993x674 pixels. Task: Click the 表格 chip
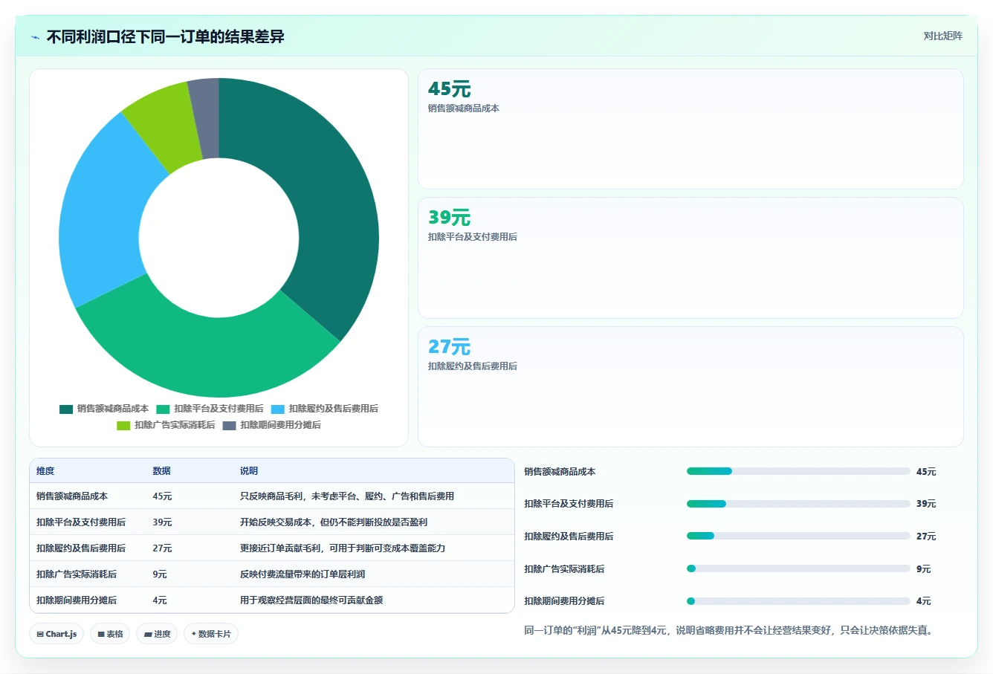[x=110, y=634]
